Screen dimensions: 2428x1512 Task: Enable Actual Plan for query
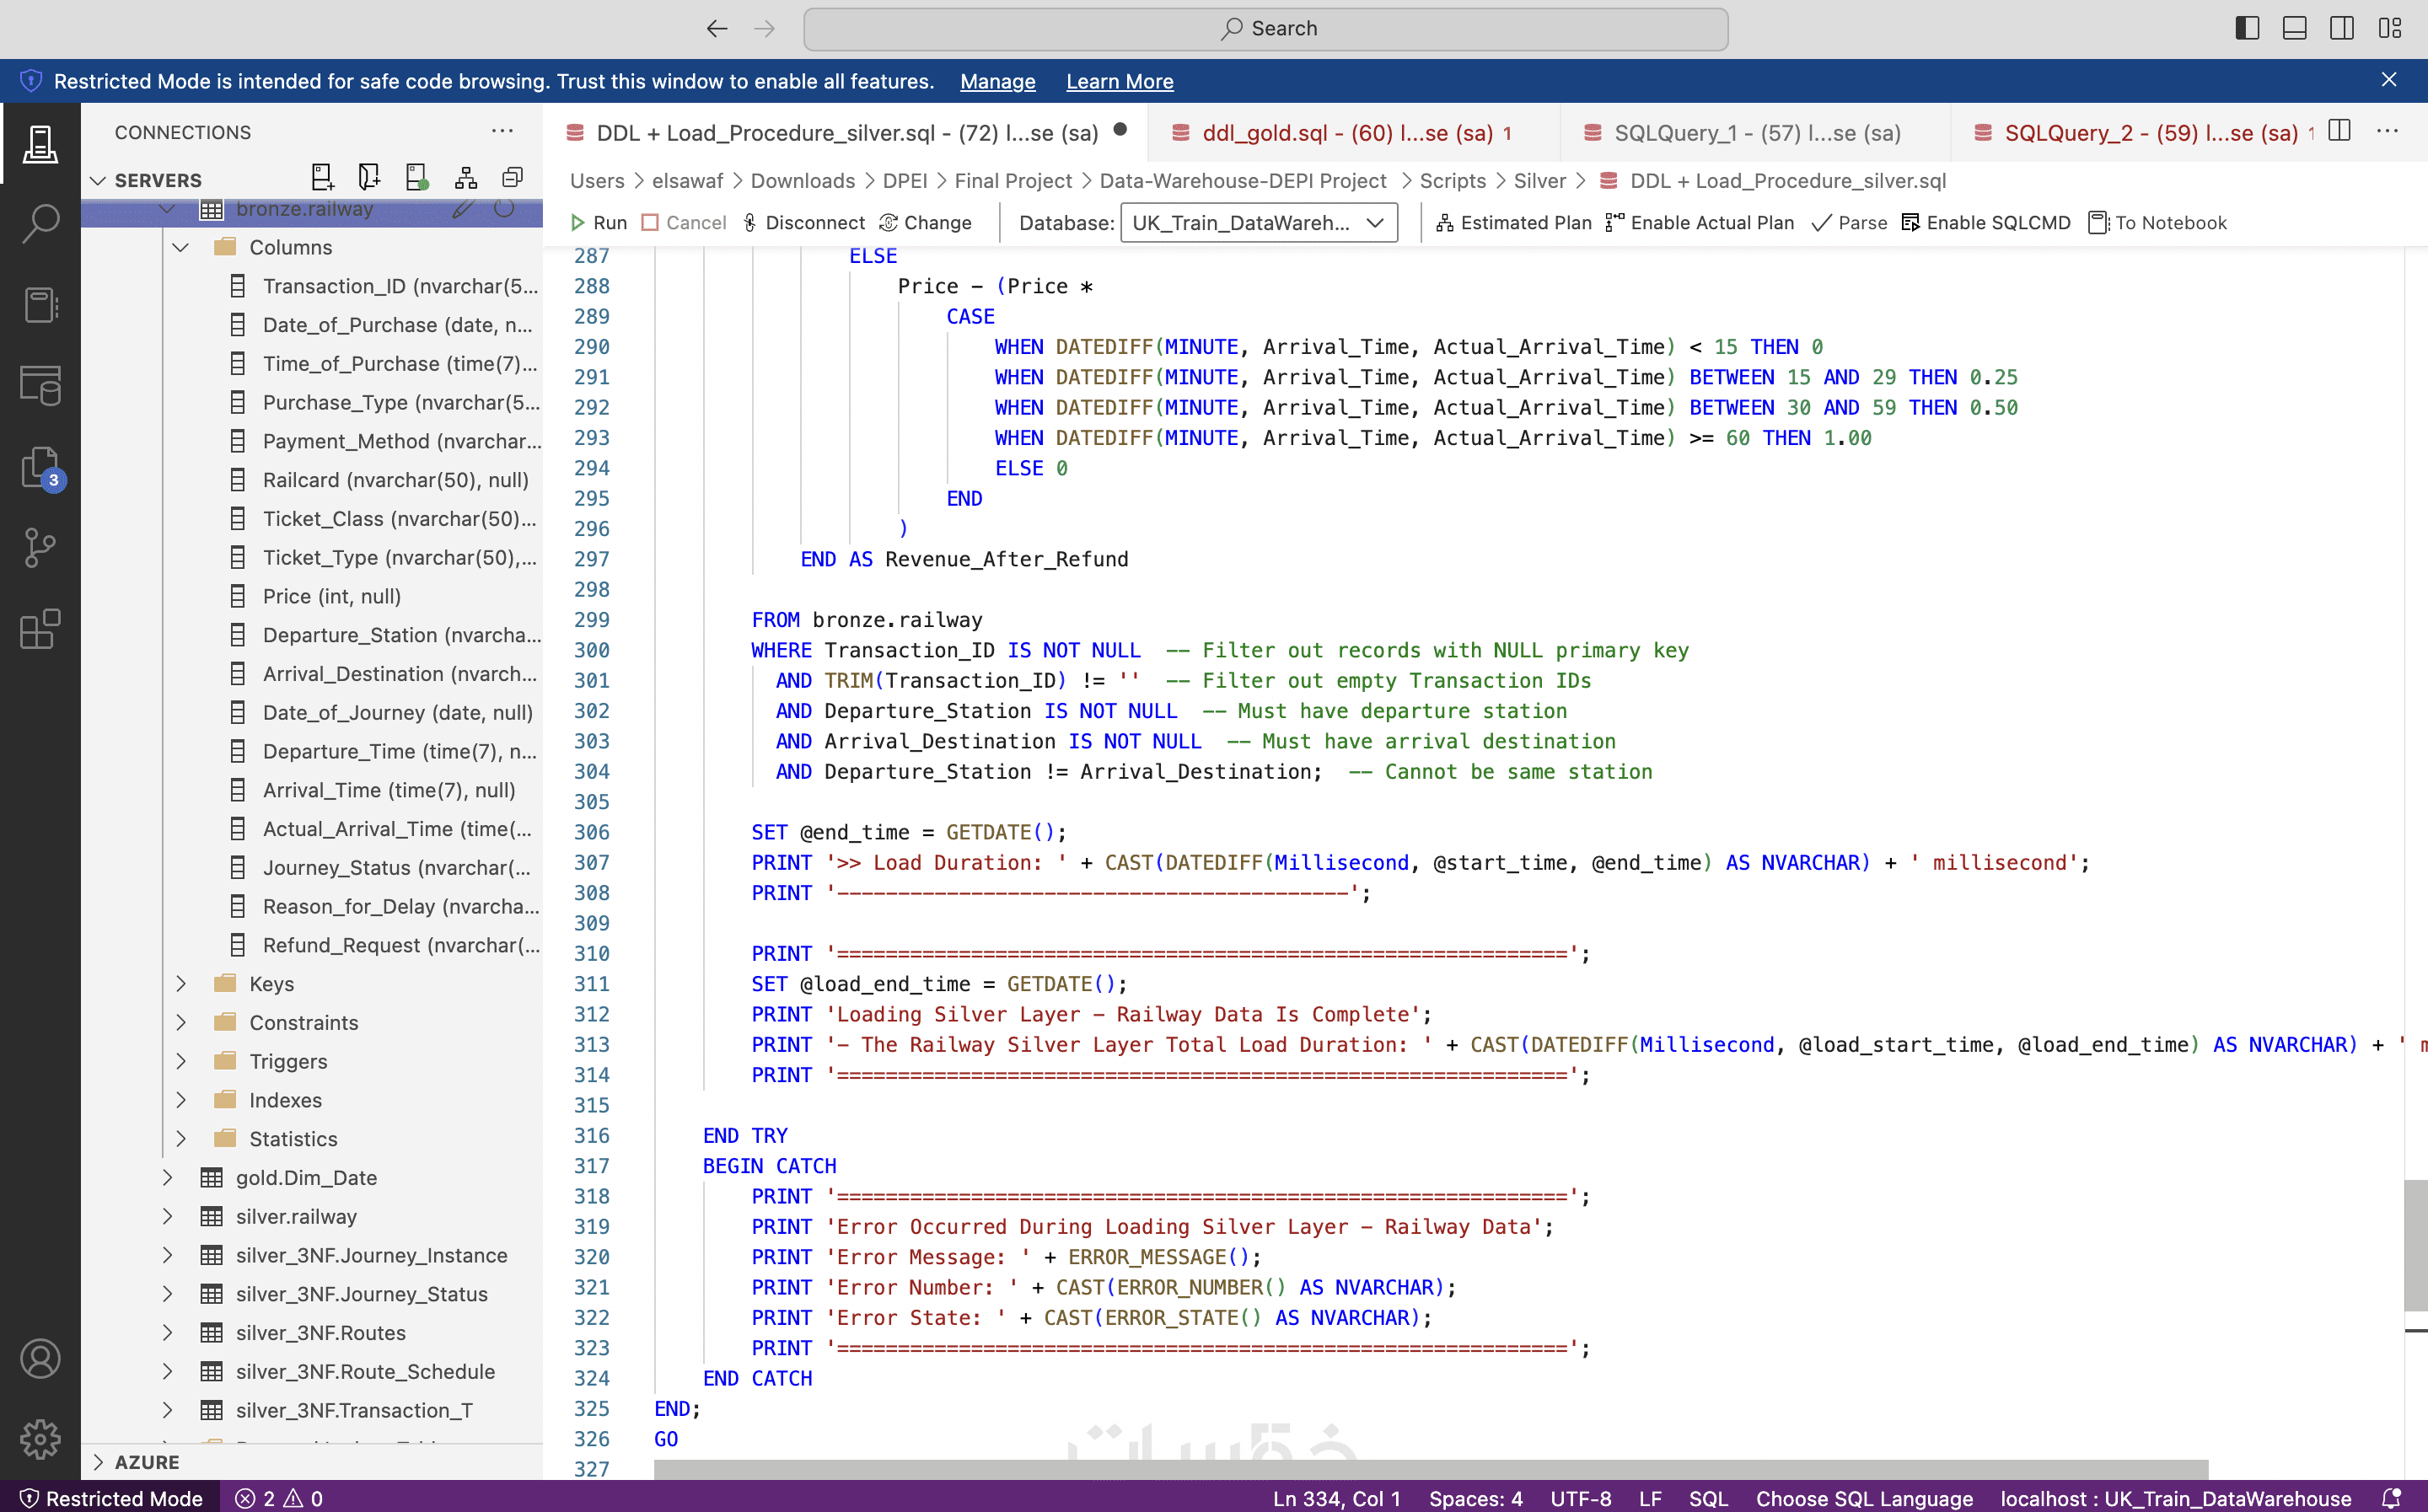1699,223
